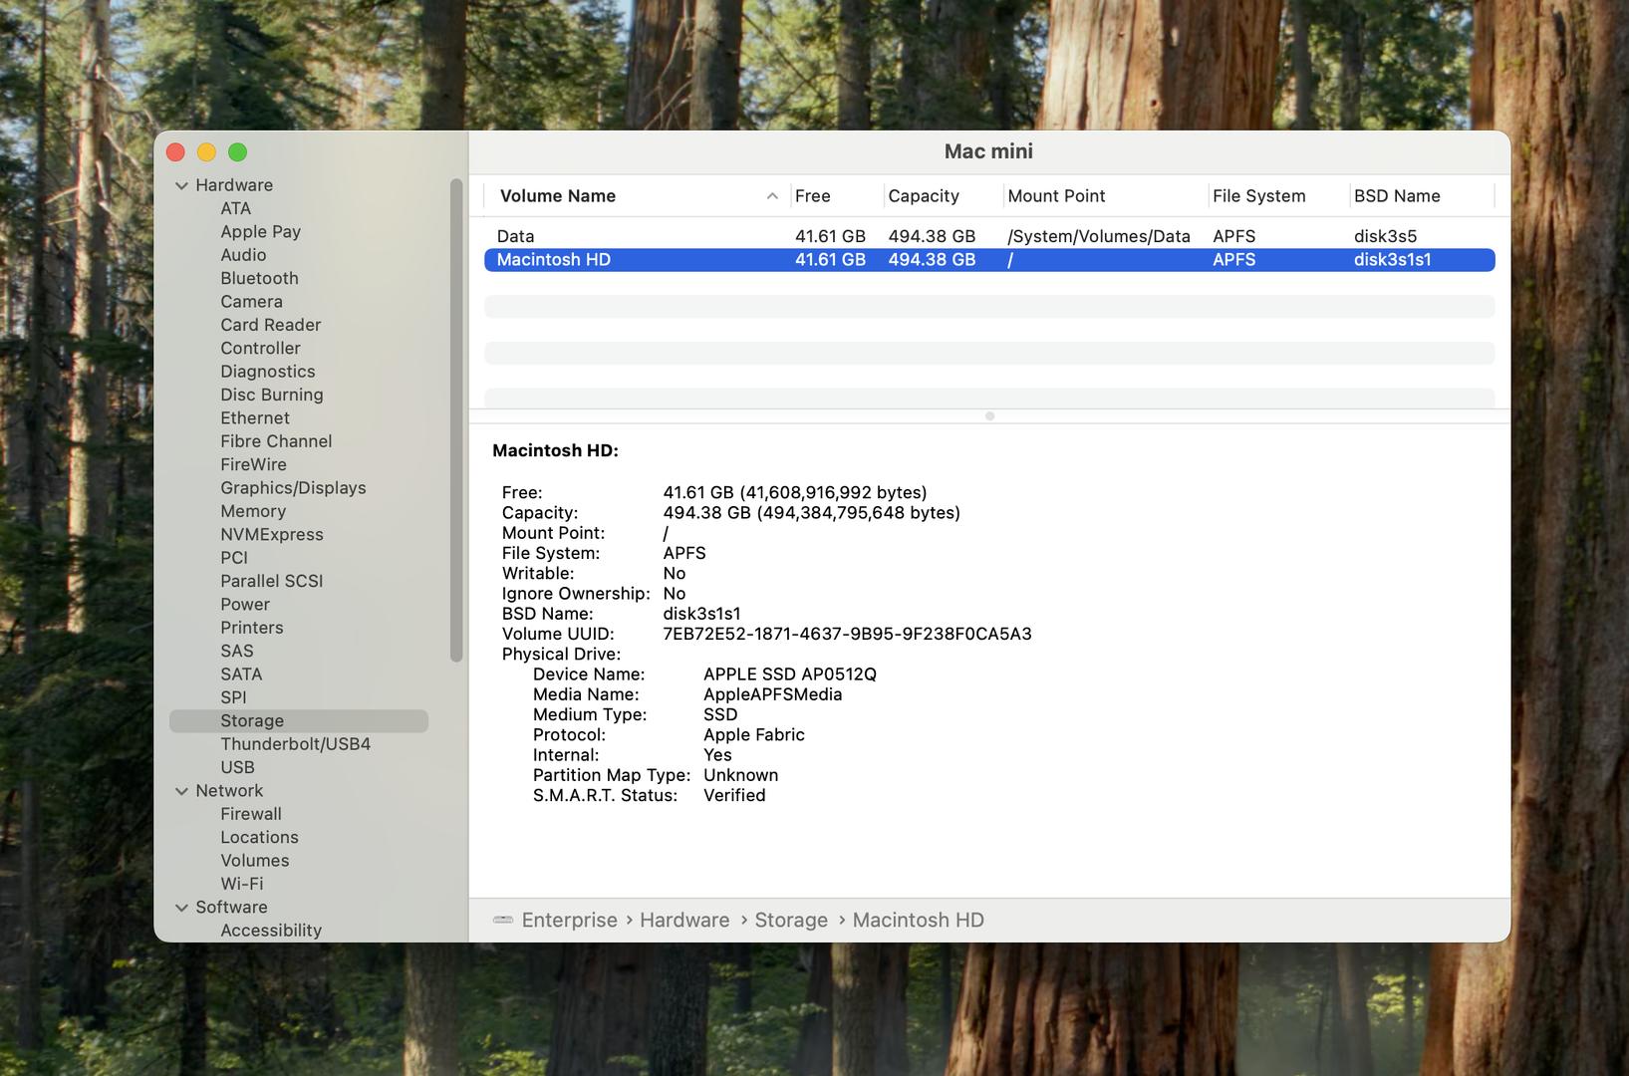Click the Macintosh HD details heading

pyautogui.click(x=555, y=451)
